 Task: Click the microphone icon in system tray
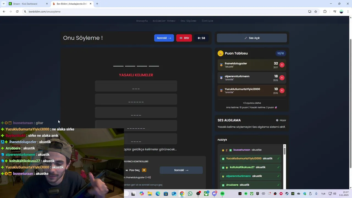tap(316, 194)
